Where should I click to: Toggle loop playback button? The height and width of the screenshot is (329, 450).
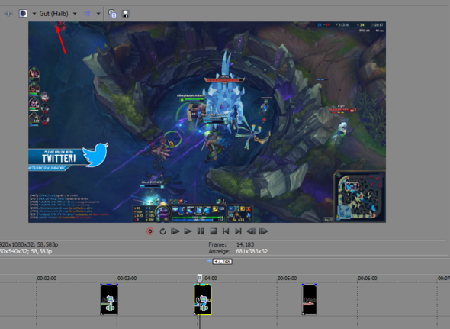(162, 231)
